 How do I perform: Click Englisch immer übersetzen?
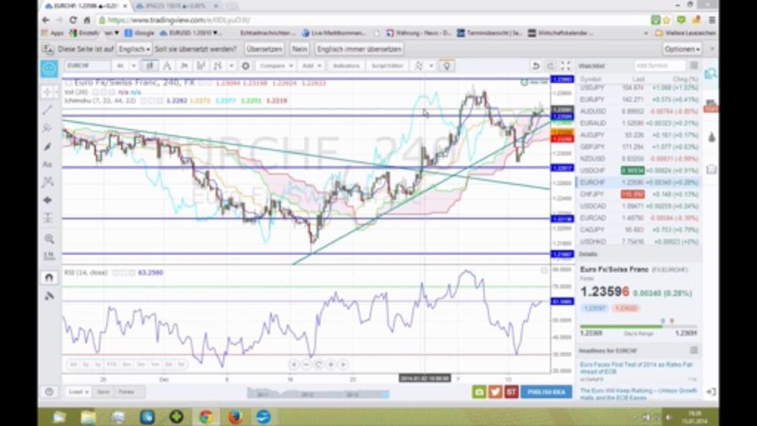(359, 49)
